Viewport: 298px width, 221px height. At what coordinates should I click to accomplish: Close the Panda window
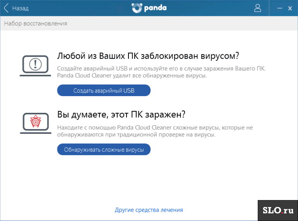point(290,8)
